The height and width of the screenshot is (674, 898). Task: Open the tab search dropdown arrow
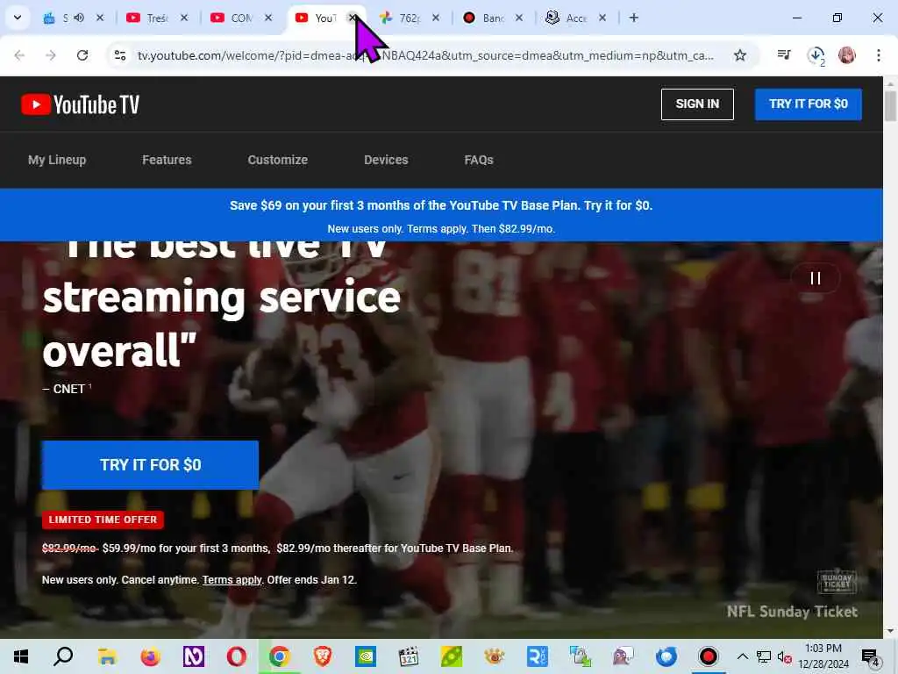[x=18, y=18]
